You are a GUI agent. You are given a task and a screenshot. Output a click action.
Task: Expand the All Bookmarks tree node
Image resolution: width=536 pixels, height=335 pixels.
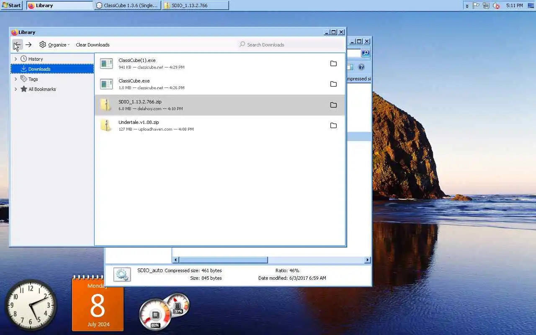(16, 89)
